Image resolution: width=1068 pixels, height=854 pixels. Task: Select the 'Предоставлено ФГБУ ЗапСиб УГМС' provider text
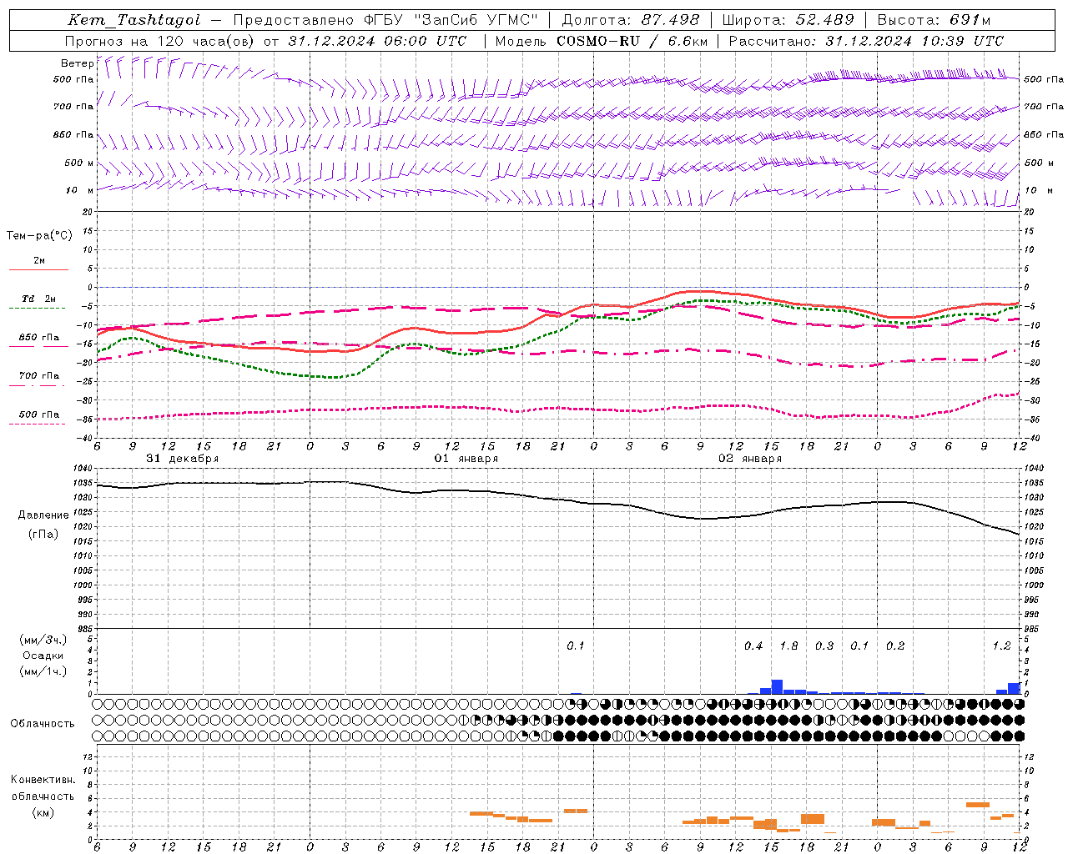pyautogui.click(x=385, y=20)
